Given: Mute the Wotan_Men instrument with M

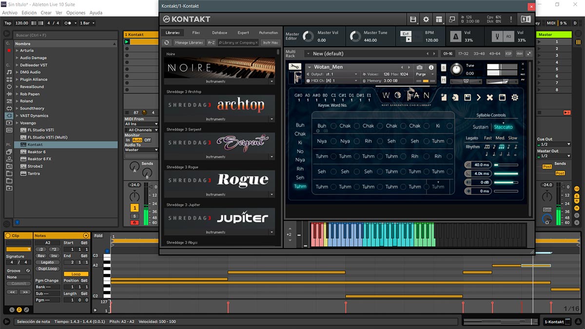Looking at the screenshot, I should [443, 79].
